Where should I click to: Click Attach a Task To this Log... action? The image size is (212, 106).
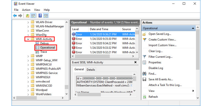pyautogui.click(x=165, y=85)
